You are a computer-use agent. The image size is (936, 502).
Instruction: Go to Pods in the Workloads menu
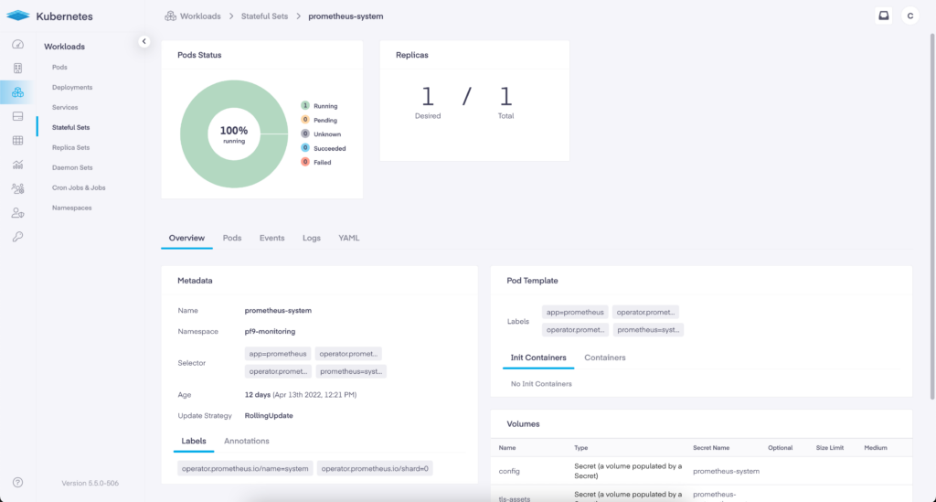coord(59,67)
